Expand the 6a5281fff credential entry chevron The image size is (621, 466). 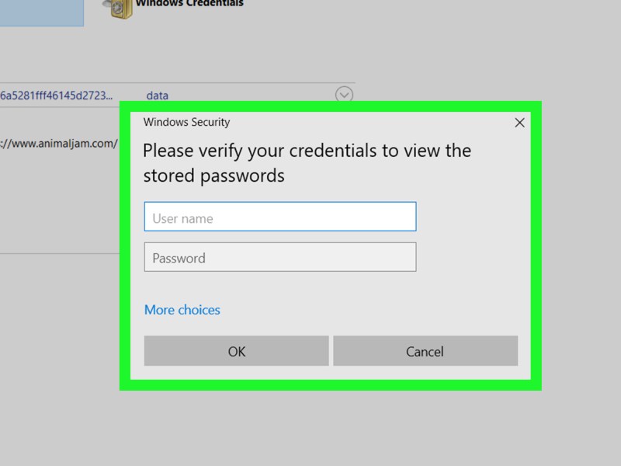click(344, 95)
